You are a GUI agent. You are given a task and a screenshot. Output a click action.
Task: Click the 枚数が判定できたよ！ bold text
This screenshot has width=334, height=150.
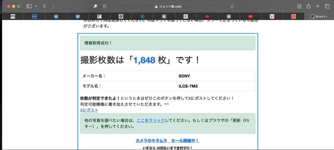point(100,98)
